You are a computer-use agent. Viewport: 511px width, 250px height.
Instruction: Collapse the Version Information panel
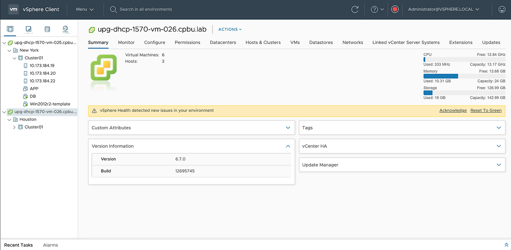click(x=288, y=146)
